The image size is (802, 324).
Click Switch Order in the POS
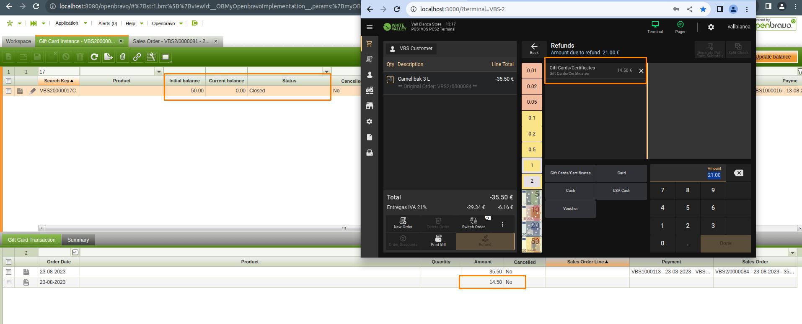pyautogui.click(x=473, y=223)
